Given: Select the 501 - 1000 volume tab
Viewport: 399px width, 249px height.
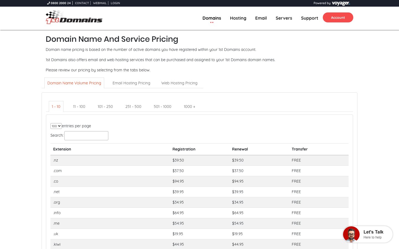Looking at the screenshot, I should [162, 107].
